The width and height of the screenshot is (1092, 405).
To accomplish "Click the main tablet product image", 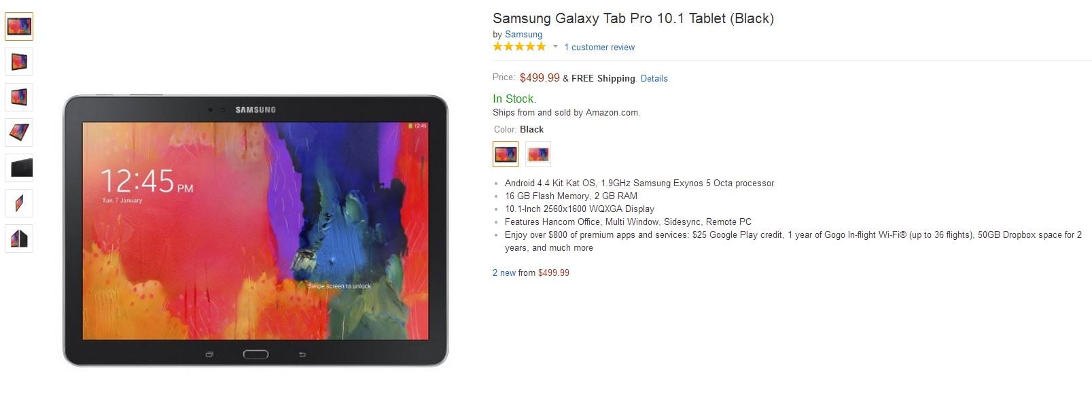I will (256, 230).
